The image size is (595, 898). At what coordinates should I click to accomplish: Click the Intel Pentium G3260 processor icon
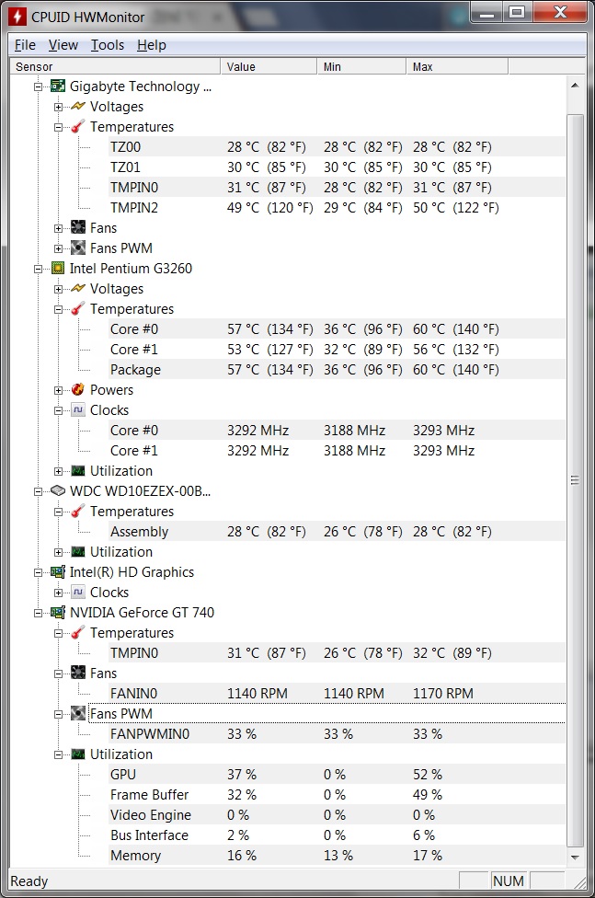pyautogui.click(x=58, y=269)
